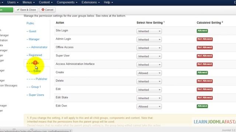This screenshot has height=132, width=236.
Task: Click the Allowed badge for Edit Own
Action: point(202,106)
